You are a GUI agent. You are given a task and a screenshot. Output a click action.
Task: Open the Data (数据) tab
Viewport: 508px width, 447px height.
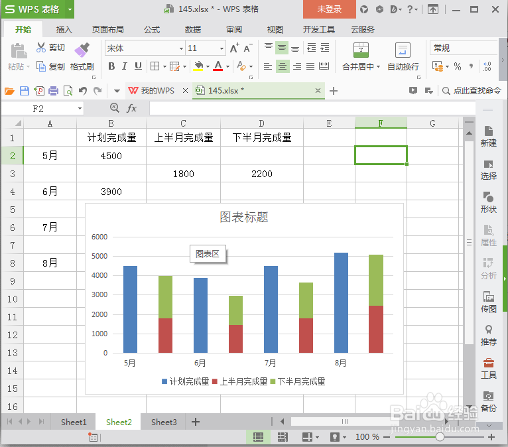click(193, 30)
